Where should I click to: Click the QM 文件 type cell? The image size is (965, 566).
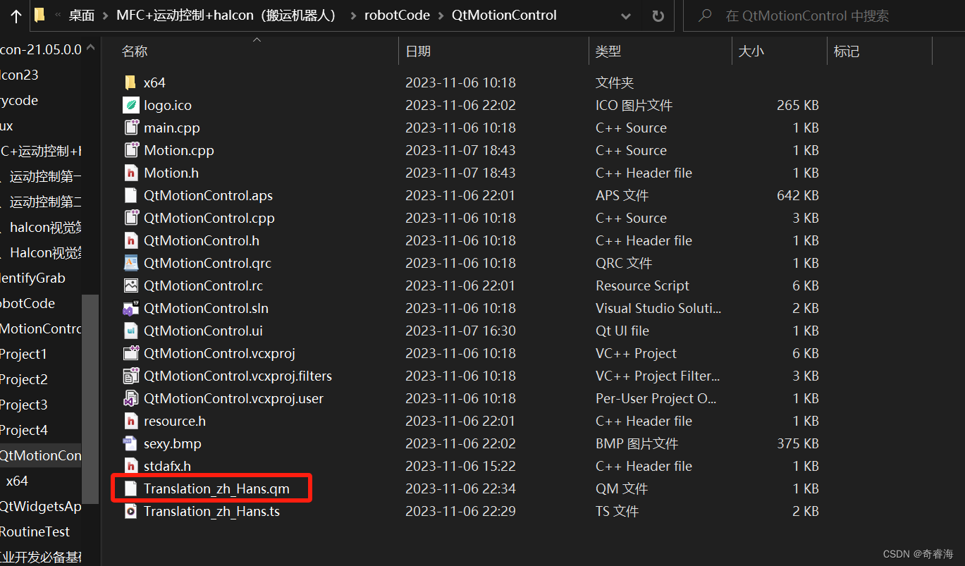(x=622, y=488)
